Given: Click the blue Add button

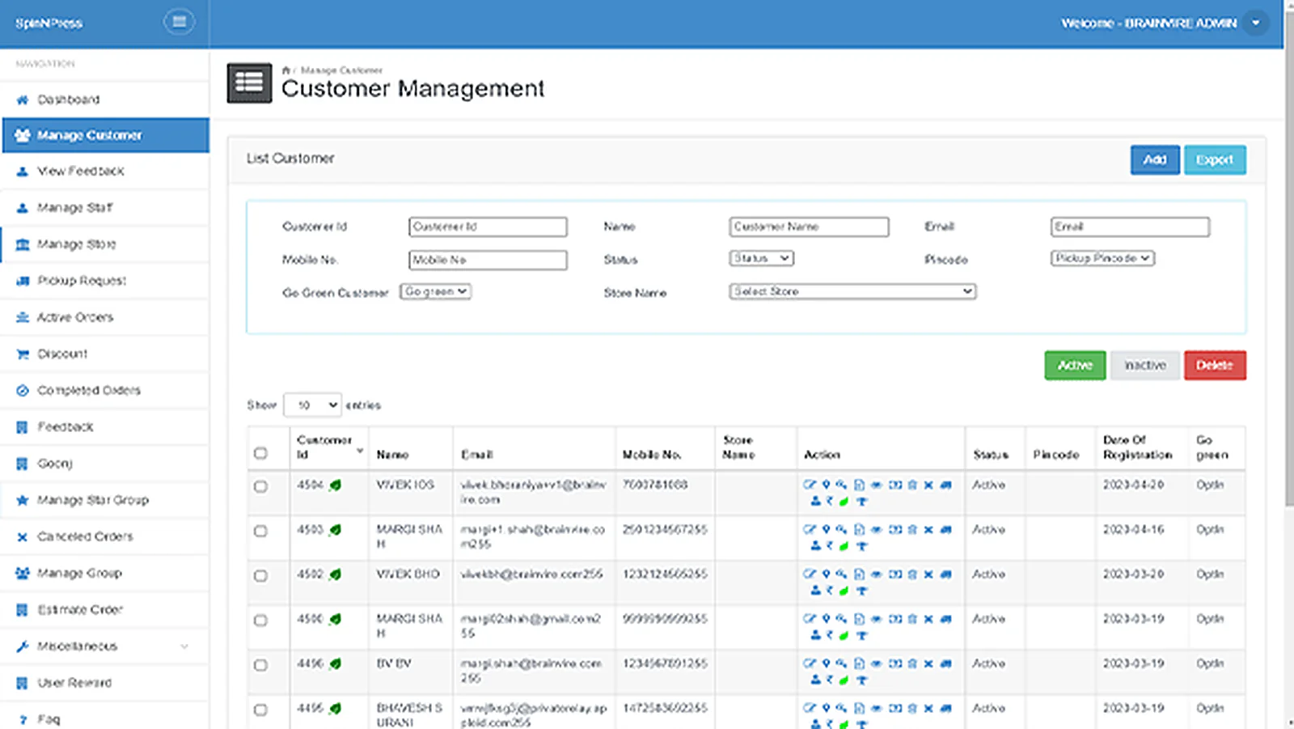Looking at the screenshot, I should pos(1155,159).
